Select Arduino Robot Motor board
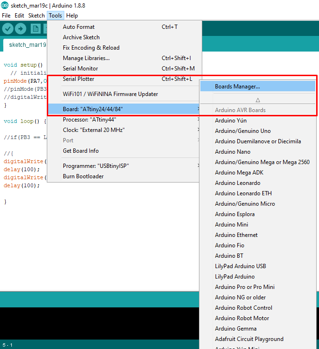319x349 pixels. click(258, 318)
